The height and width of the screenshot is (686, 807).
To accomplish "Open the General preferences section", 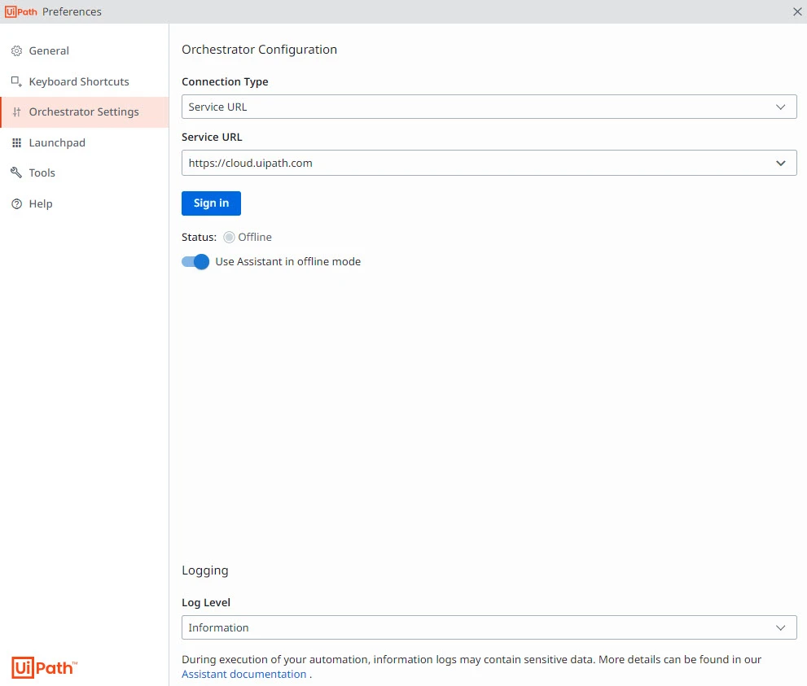I will pyautogui.click(x=85, y=51).
